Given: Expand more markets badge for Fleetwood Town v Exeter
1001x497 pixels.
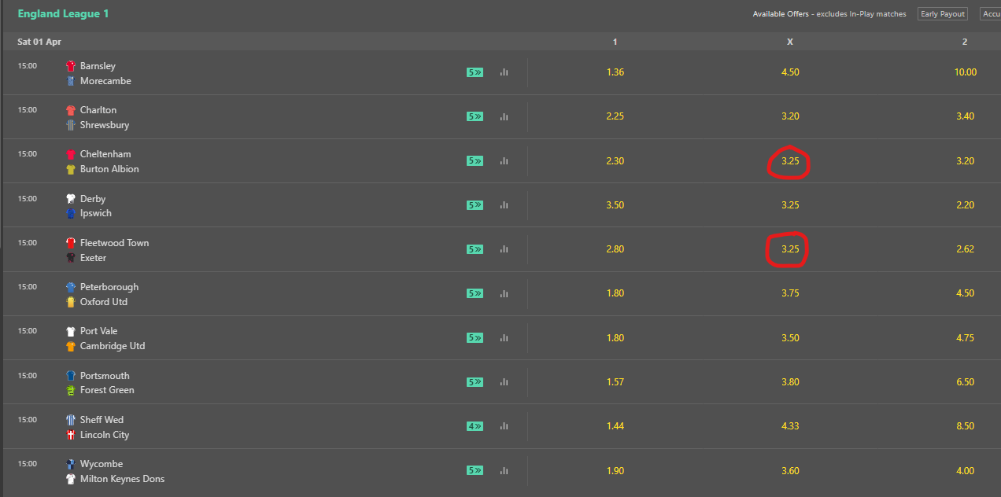Looking at the screenshot, I should (475, 249).
